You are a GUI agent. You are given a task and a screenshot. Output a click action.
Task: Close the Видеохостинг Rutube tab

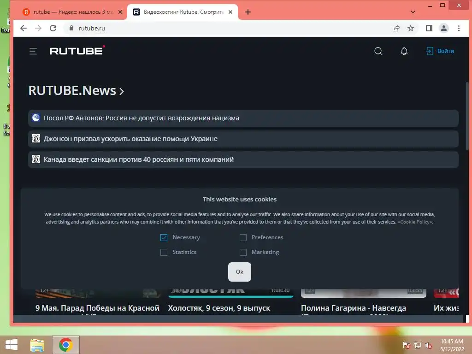tap(230, 12)
